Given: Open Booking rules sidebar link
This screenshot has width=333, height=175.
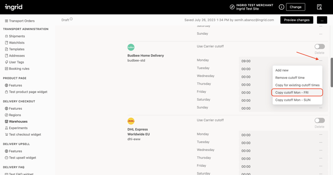Looking at the screenshot, I should coord(19,69).
